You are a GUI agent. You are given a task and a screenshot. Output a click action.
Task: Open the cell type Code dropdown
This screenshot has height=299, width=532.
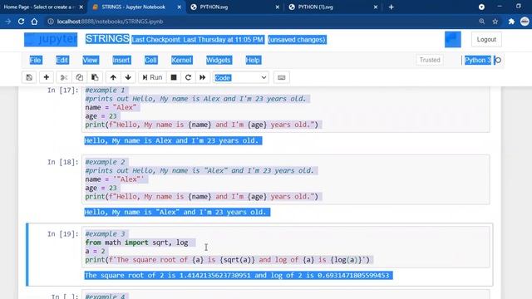click(x=241, y=77)
